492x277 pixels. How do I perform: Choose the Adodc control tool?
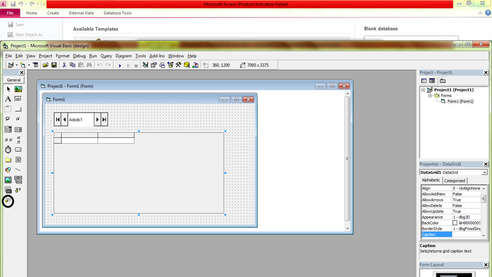tap(18, 190)
